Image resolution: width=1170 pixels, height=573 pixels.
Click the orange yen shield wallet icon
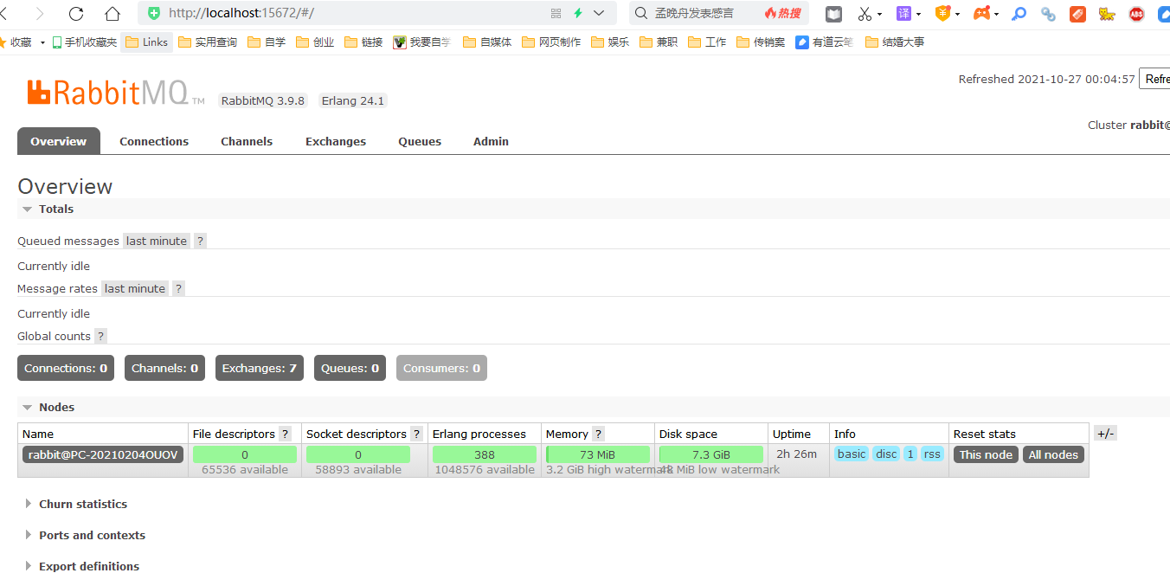[x=942, y=13]
